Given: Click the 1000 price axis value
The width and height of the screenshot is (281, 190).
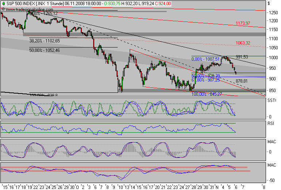Looking at the screenshot, I should 273,57.
